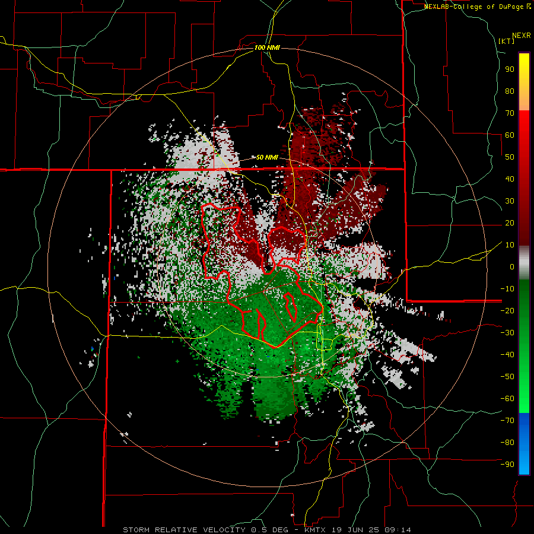This screenshot has height=534, width=534.
Task: Click the gray zero-velocity segment of color bar
Action: tap(524, 262)
